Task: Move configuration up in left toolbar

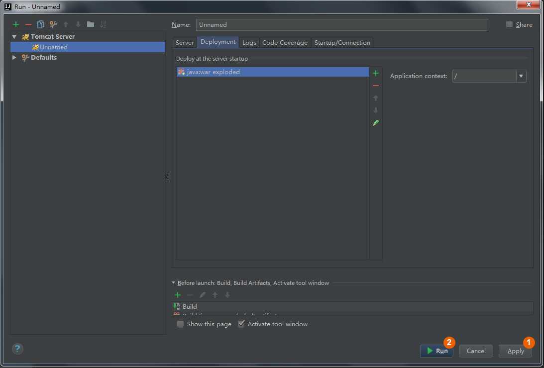Action: tap(66, 24)
